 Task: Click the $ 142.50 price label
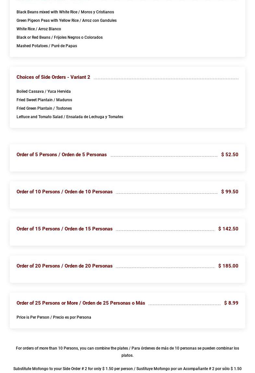[x=228, y=229]
